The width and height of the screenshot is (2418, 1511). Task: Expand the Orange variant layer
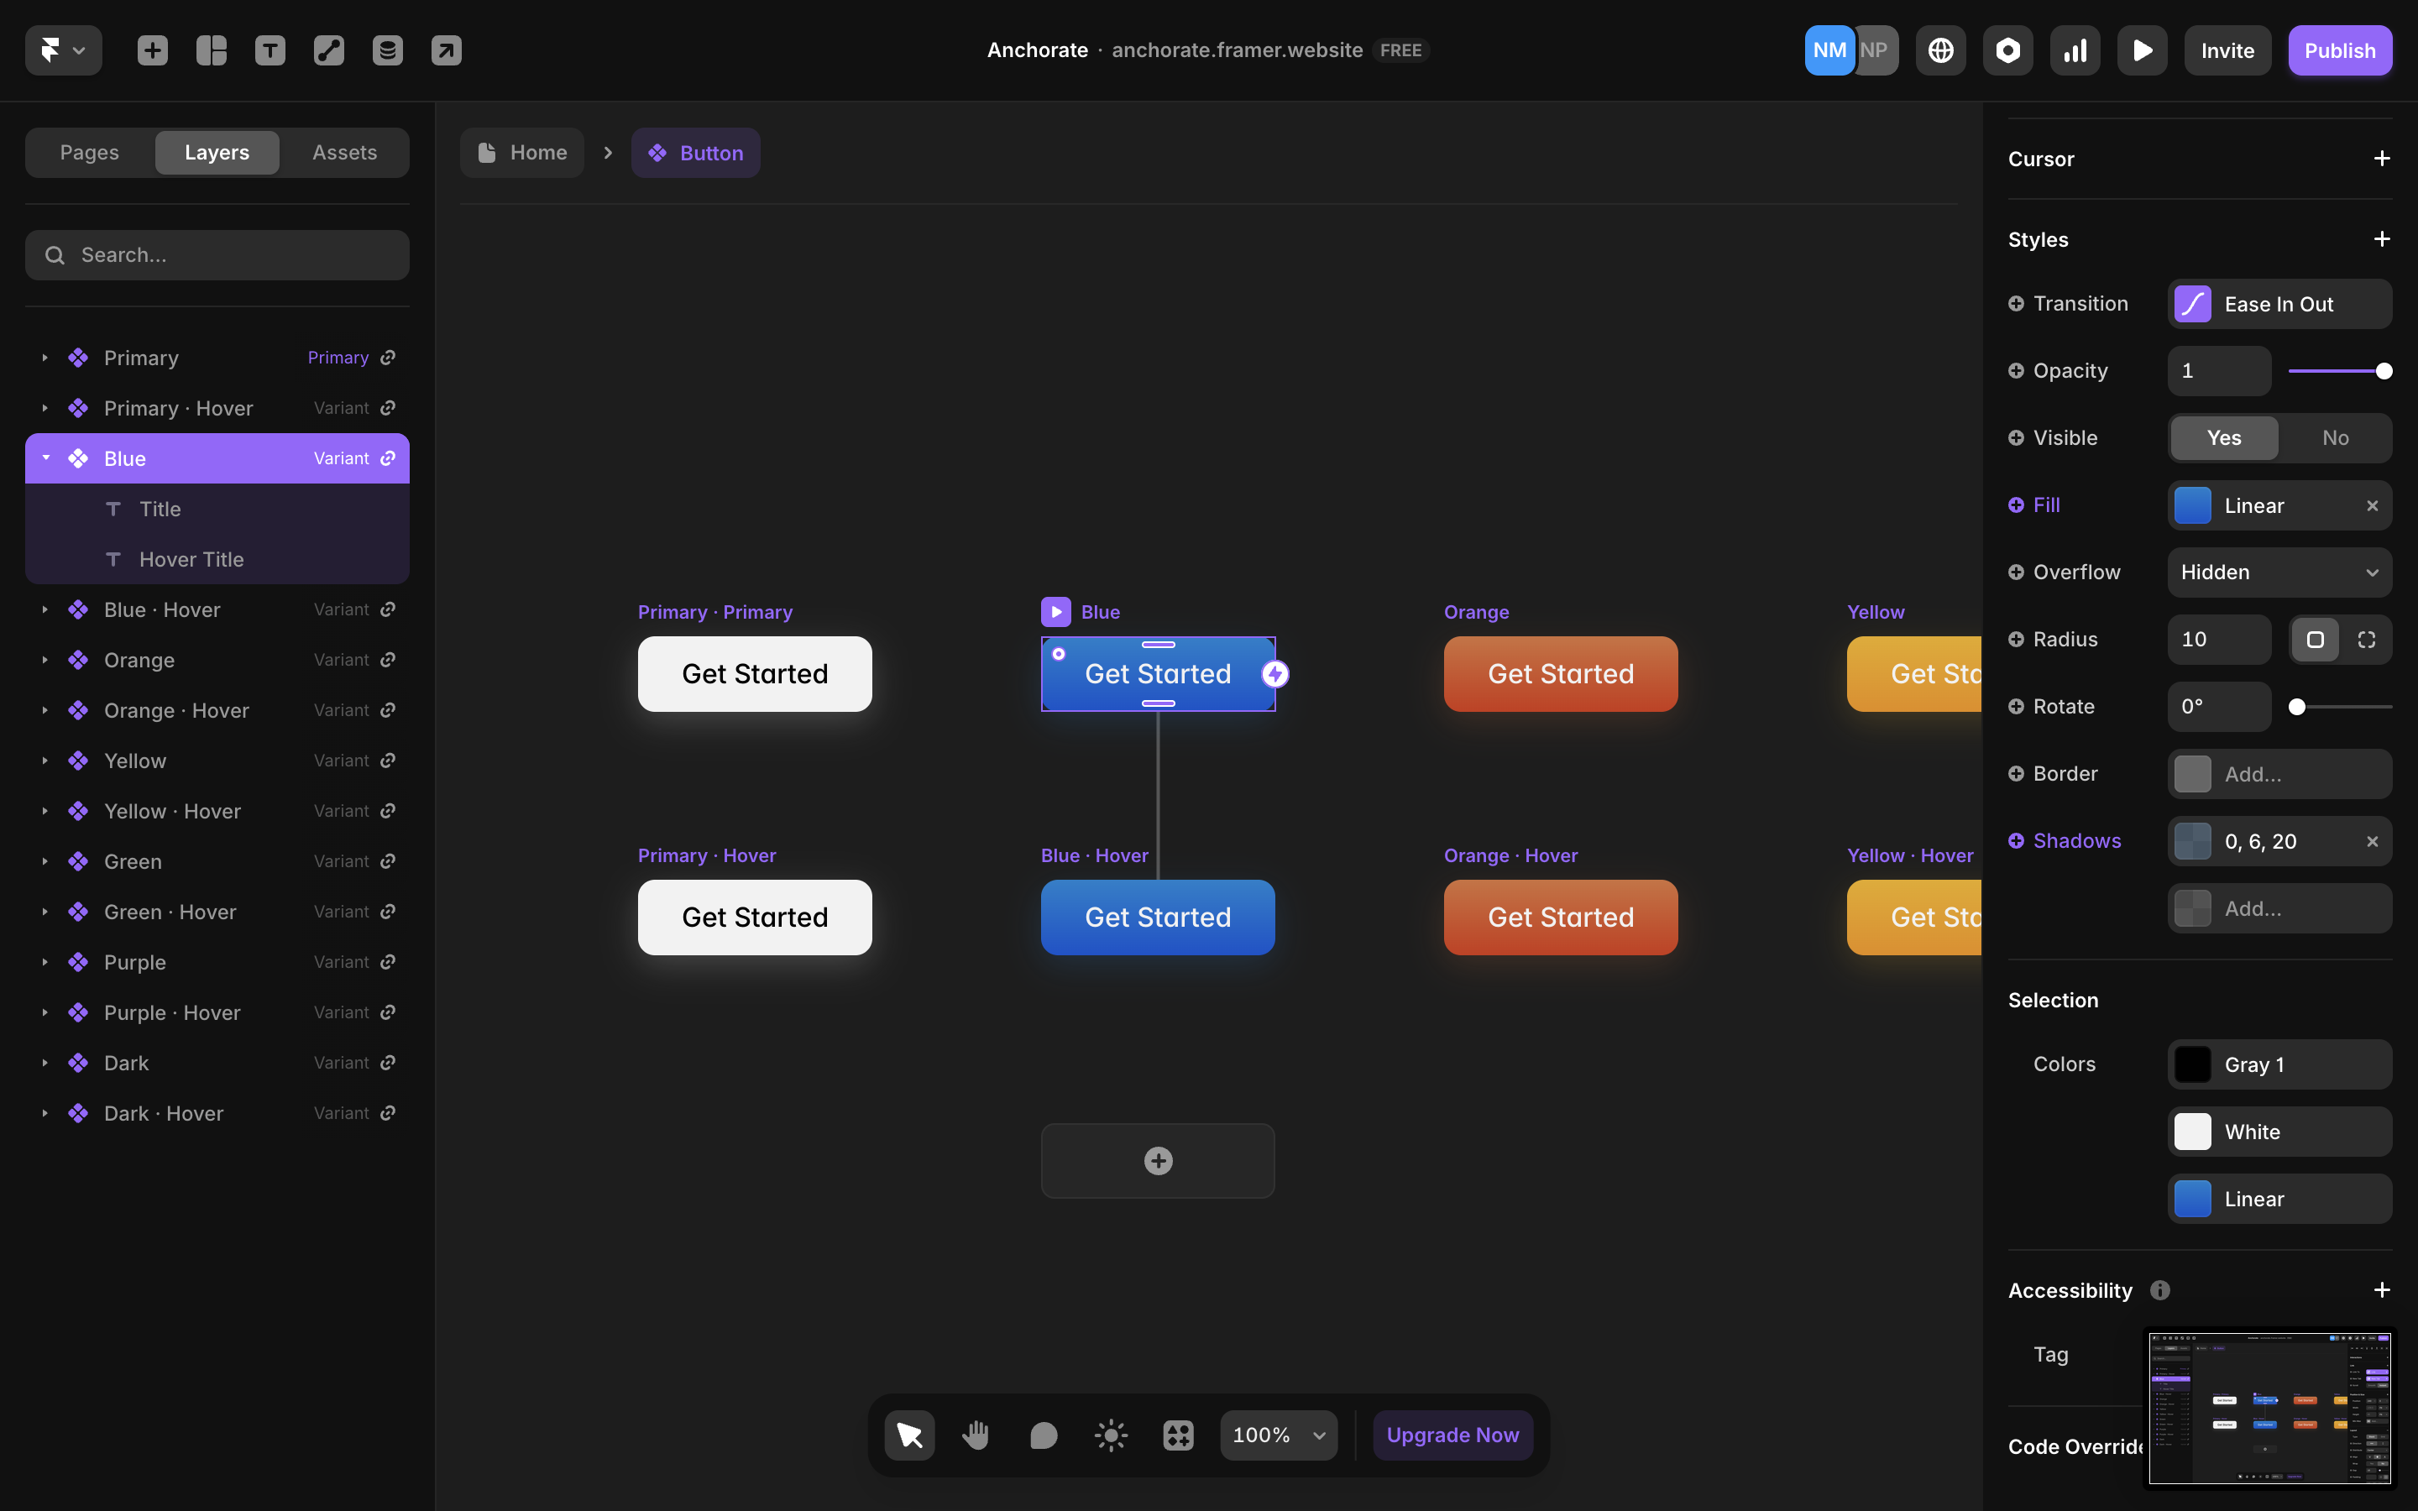pos(45,660)
